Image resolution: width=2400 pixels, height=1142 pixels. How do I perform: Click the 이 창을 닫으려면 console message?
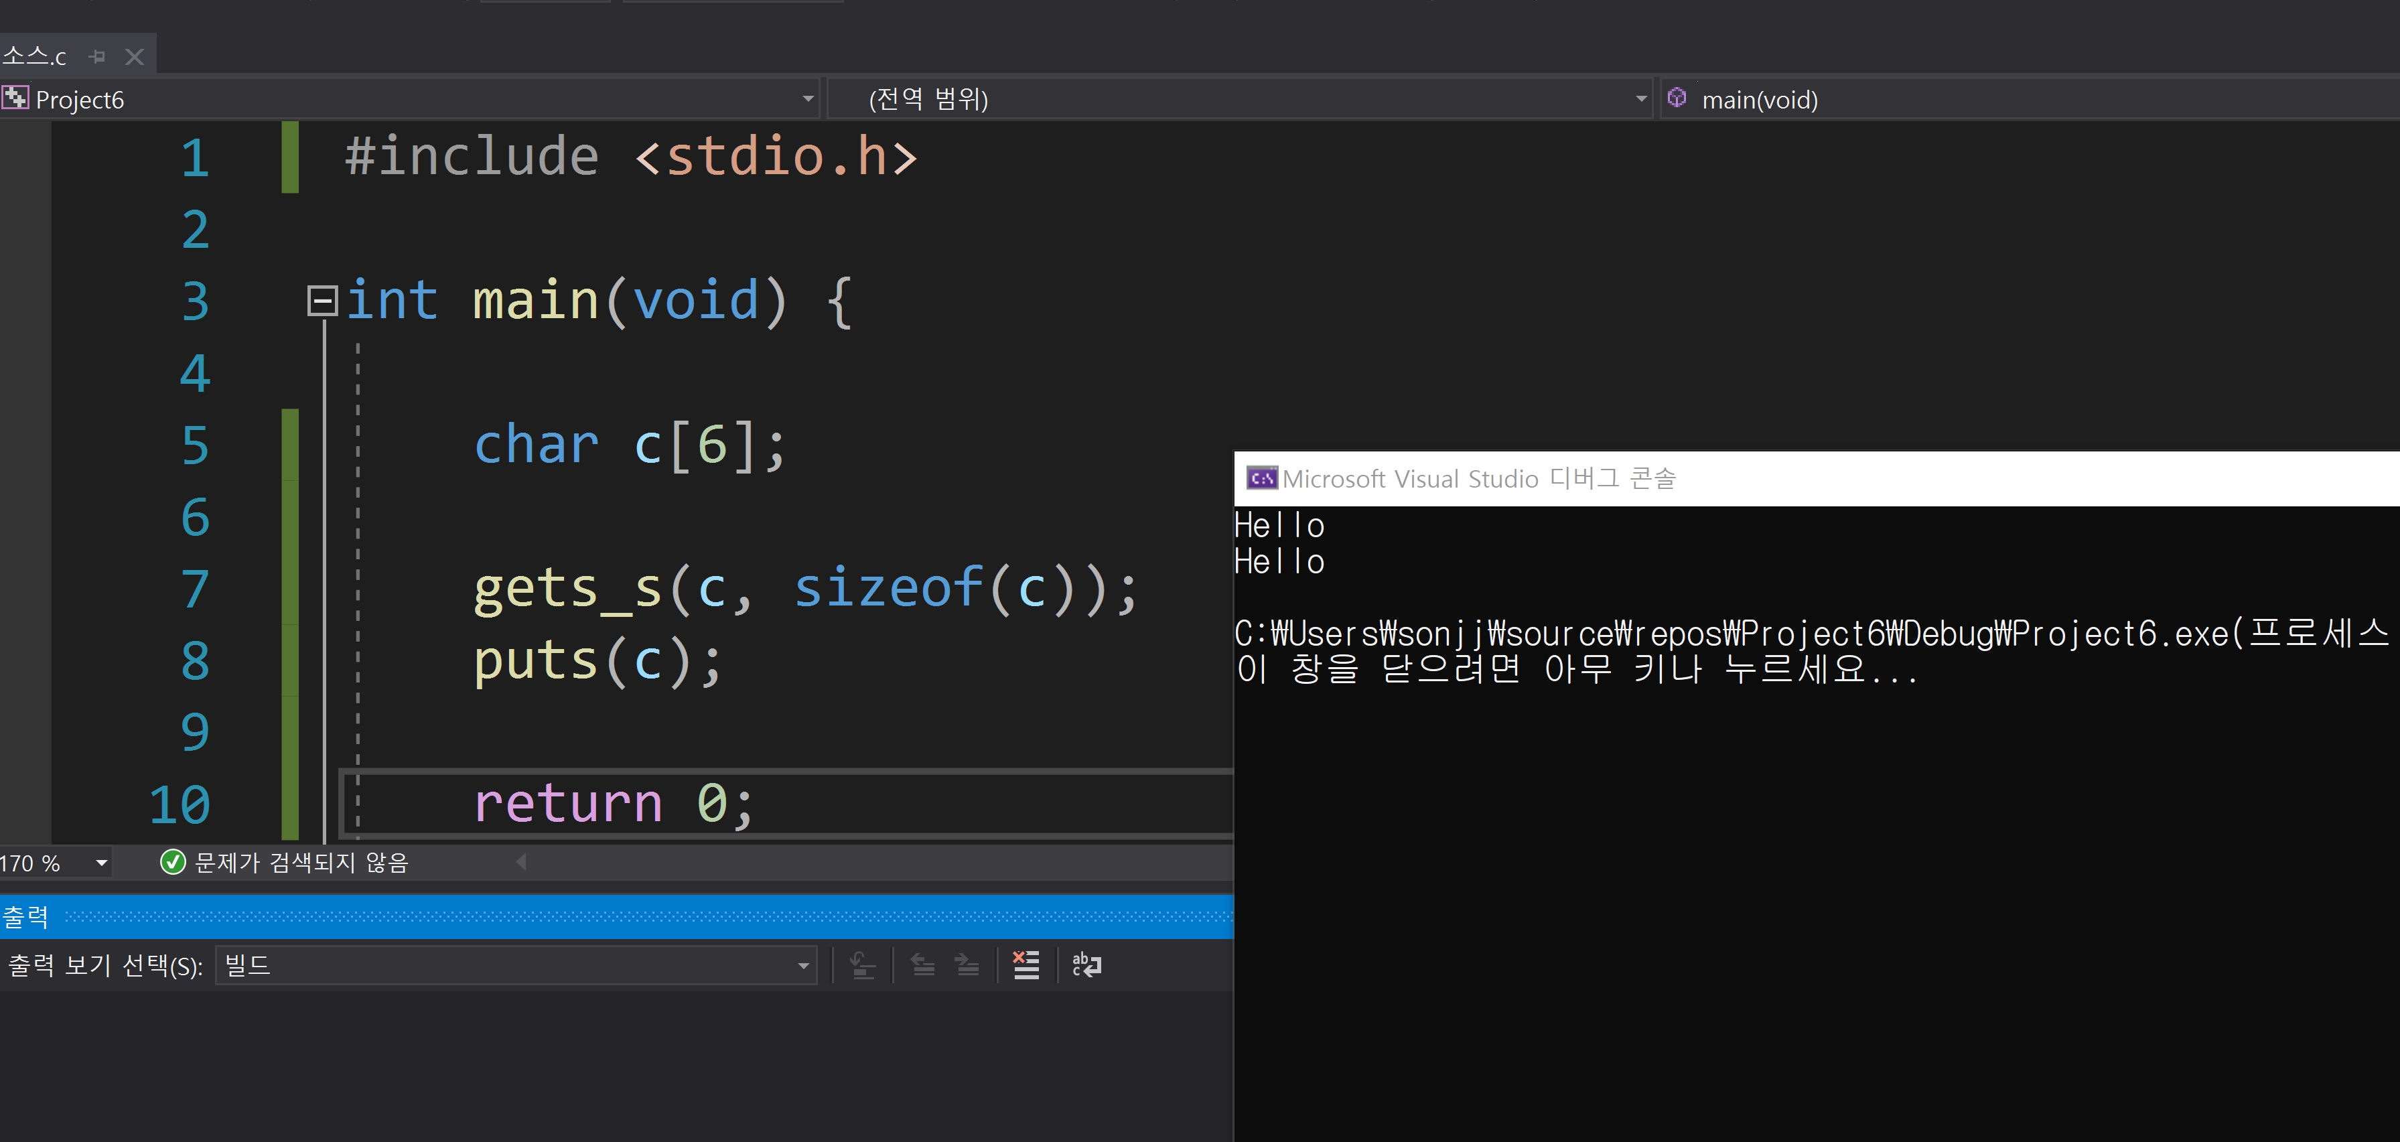(1576, 670)
